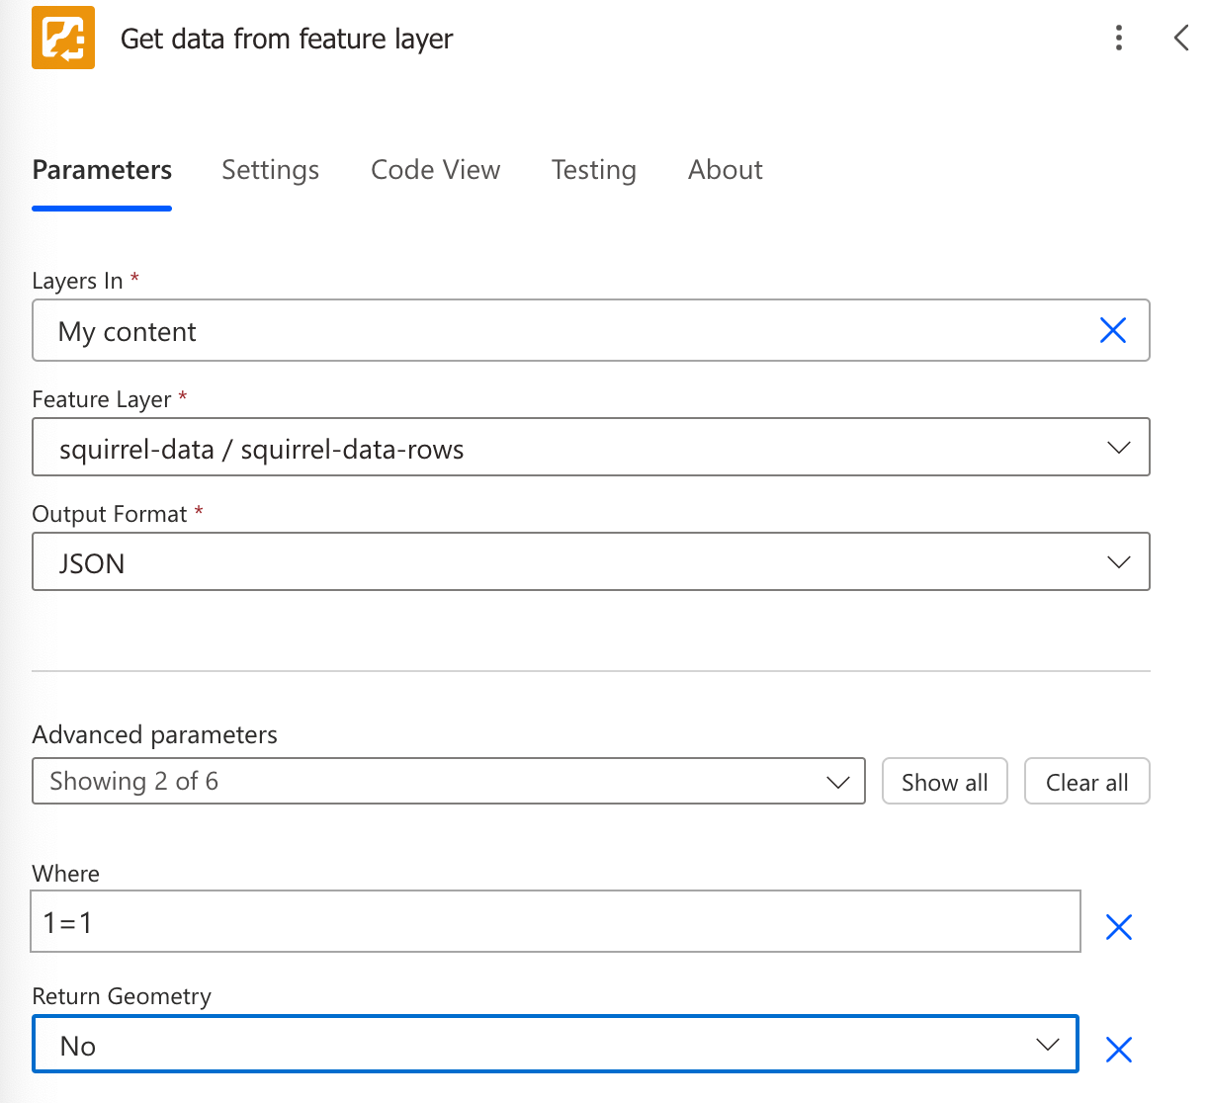Collapse the panel with the chevron arrow
The height and width of the screenshot is (1103, 1208).
coord(1180,38)
